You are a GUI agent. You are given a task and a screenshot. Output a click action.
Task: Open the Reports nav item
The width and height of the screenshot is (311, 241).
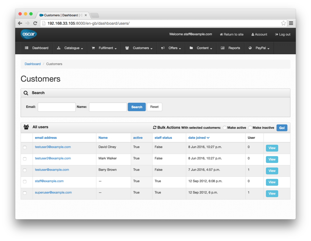coord(231,48)
